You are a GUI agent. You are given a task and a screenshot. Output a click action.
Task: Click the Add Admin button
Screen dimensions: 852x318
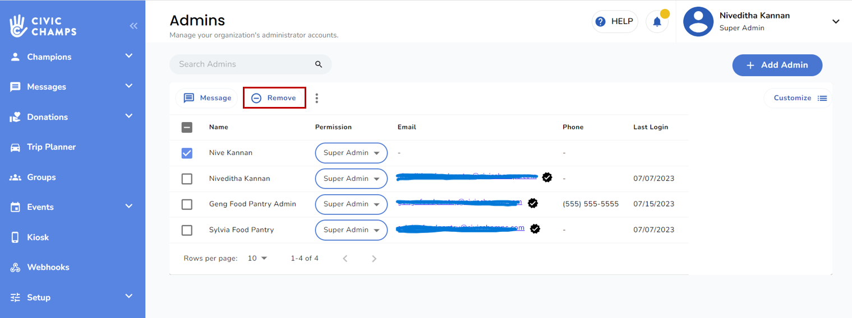(777, 65)
